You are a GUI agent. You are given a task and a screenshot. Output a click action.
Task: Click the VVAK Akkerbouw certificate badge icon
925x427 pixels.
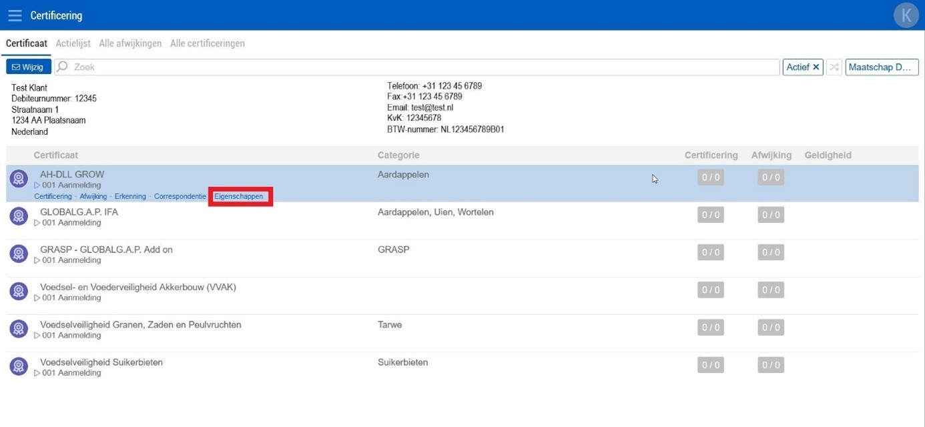tap(19, 292)
